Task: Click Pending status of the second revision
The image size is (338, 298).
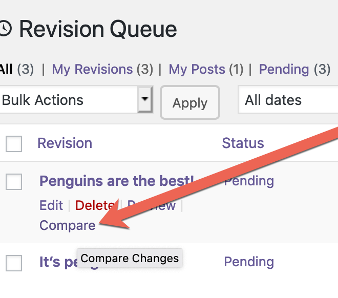Action: [x=249, y=262]
